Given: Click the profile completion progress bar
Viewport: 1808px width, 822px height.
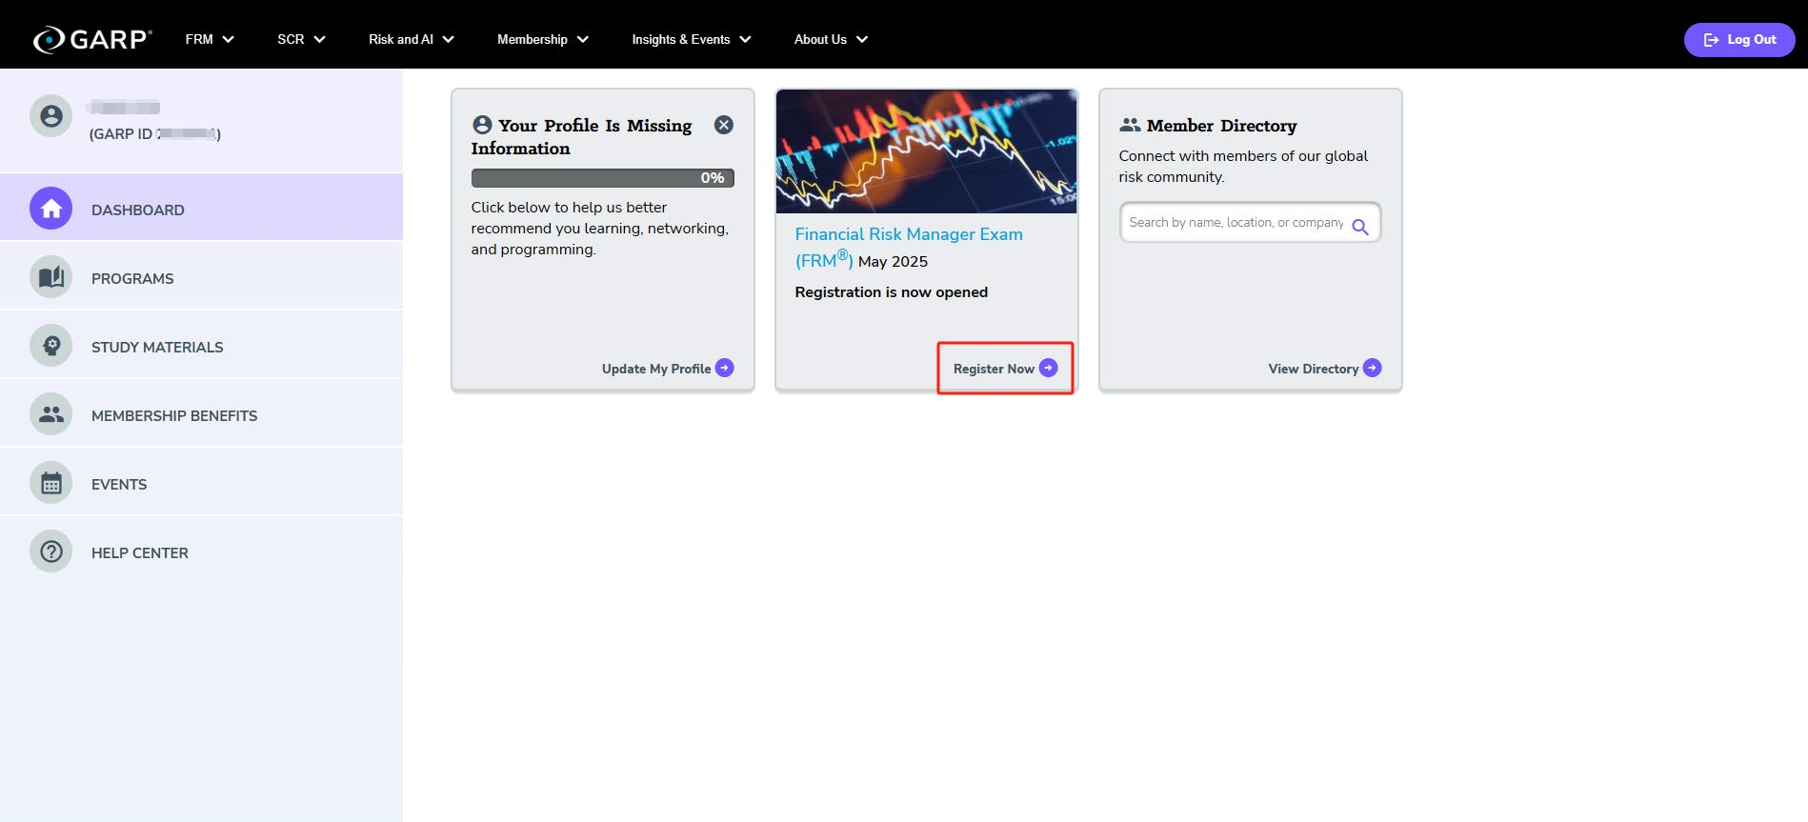Looking at the screenshot, I should [x=602, y=178].
